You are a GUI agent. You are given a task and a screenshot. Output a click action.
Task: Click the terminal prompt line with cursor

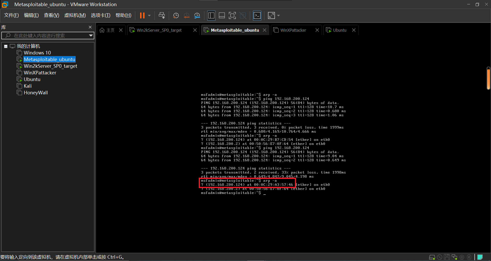(x=233, y=193)
